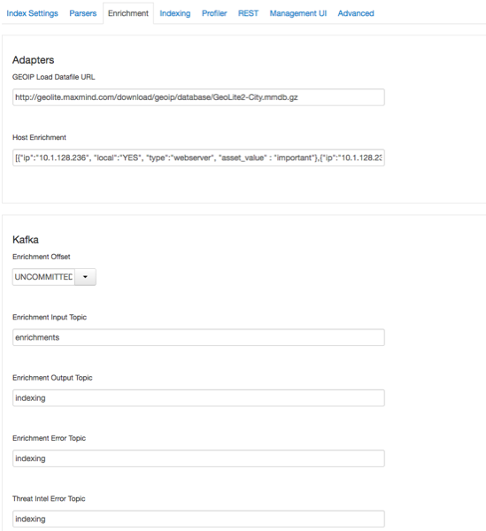Focus the Enrichment Input Topic field

pos(198,337)
